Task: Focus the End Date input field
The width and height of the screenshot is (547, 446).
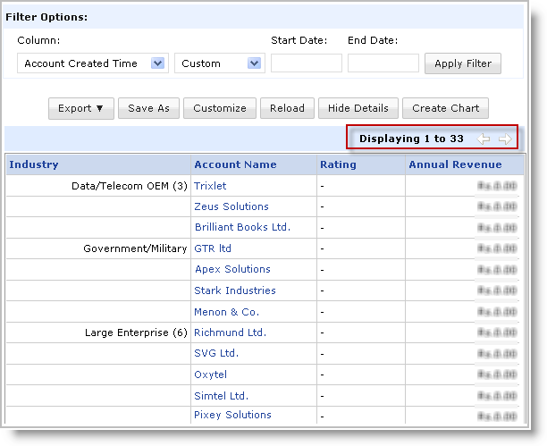Action: click(x=383, y=63)
